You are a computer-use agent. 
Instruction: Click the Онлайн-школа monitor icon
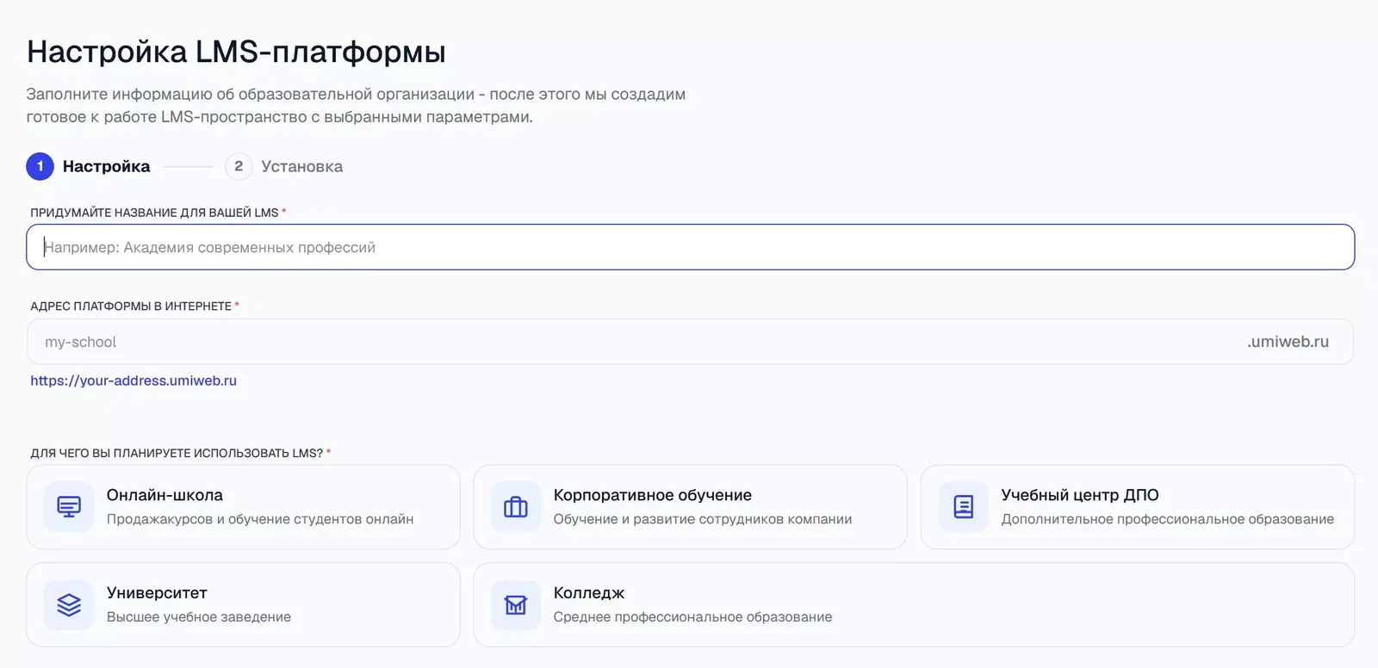(x=69, y=507)
